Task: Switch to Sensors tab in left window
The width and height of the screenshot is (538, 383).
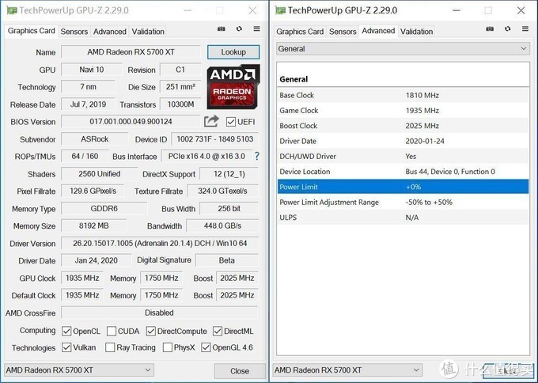Action: click(74, 32)
